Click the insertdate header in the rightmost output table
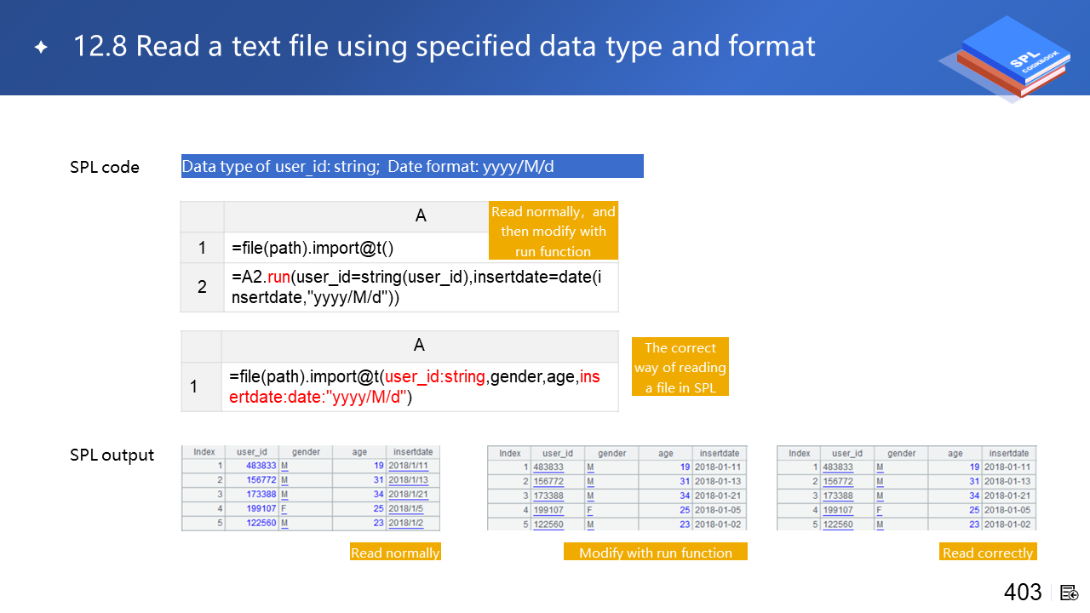This screenshot has width=1090, height=613. coord(1008,453)
